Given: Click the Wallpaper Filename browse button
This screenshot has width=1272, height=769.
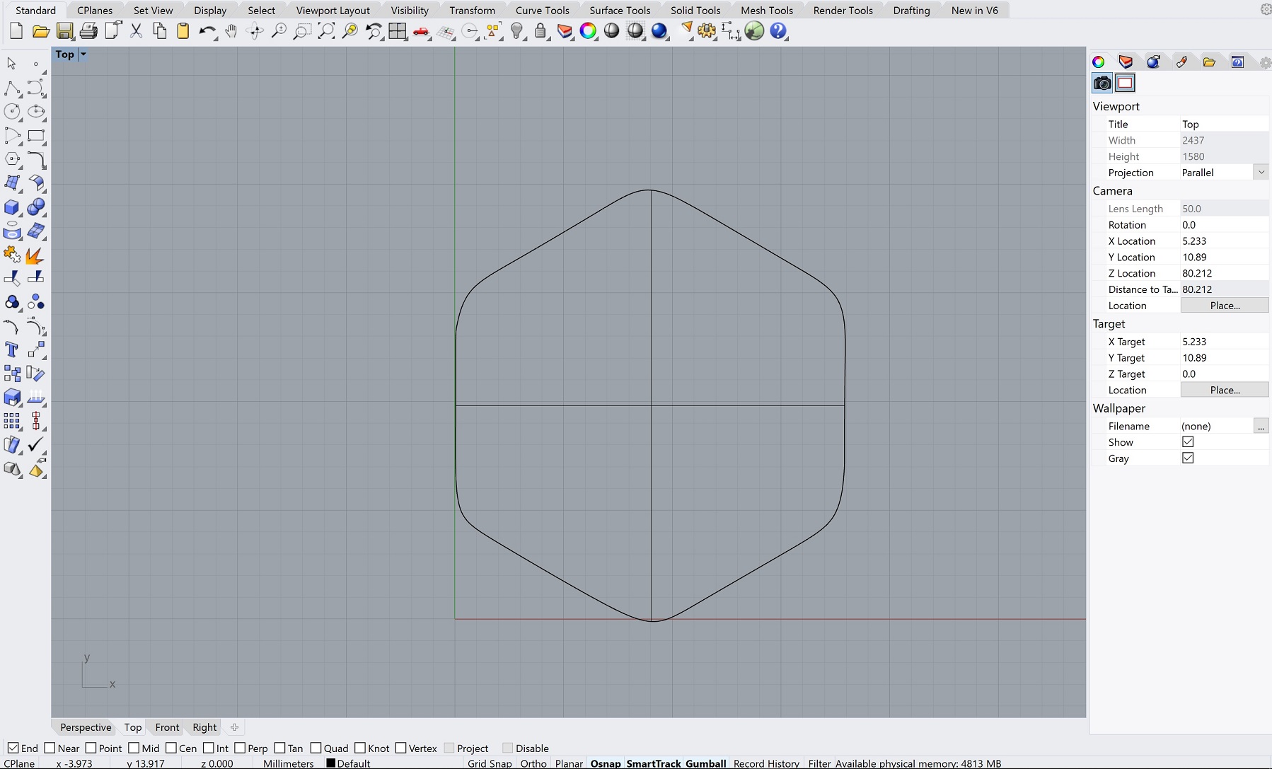Looking at the screenshot, I should tap(1261, 426).
